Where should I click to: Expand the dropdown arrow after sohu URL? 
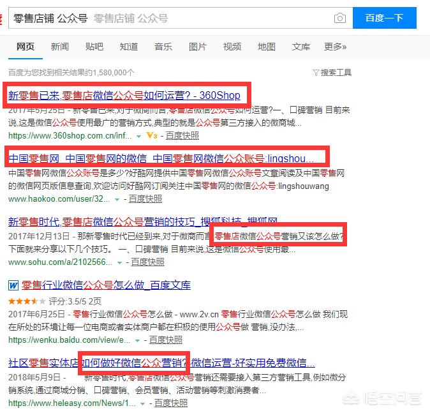tap(119, 262)
